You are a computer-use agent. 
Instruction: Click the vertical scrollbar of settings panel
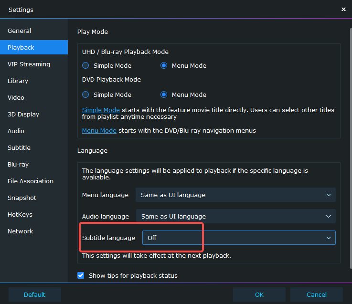click(350, 143)
